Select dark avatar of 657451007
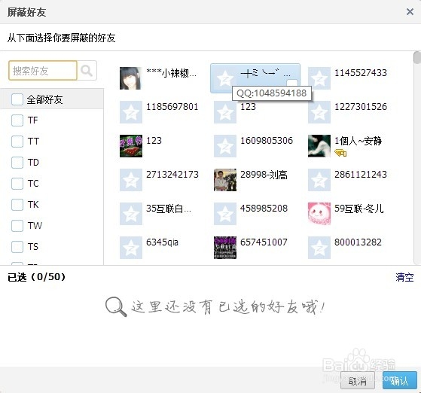421x393 pixels. (x=225, y=247)
